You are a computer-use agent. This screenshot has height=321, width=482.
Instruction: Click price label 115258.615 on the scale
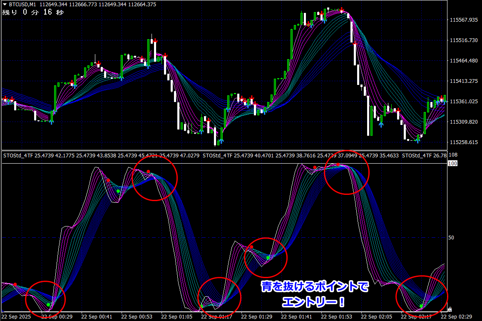point(464,142)
